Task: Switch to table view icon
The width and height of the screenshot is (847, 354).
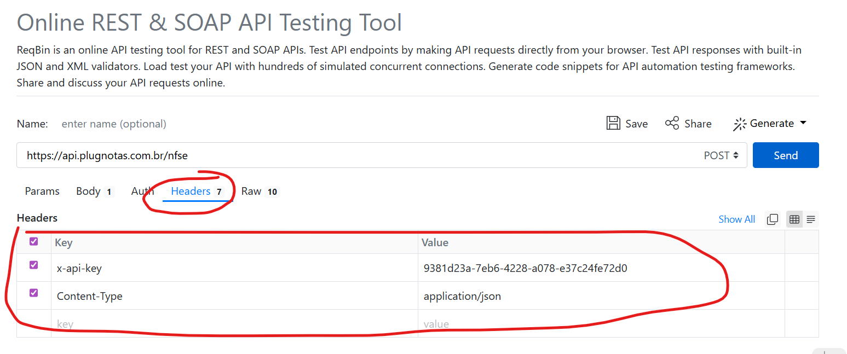Action: coord(794,219)
